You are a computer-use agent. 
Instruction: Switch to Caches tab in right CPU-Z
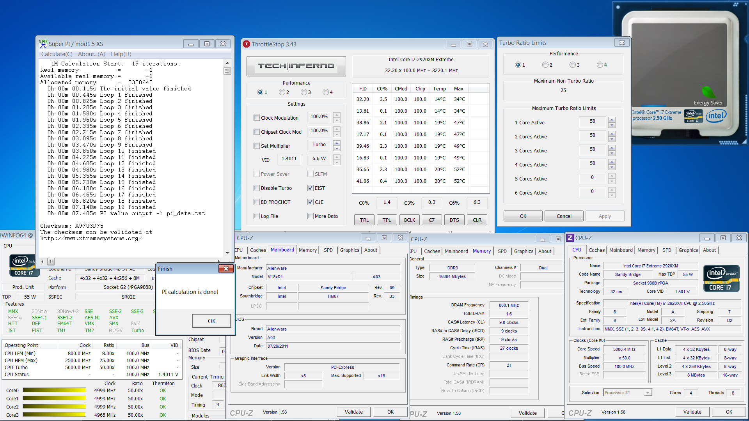(596, 250)
